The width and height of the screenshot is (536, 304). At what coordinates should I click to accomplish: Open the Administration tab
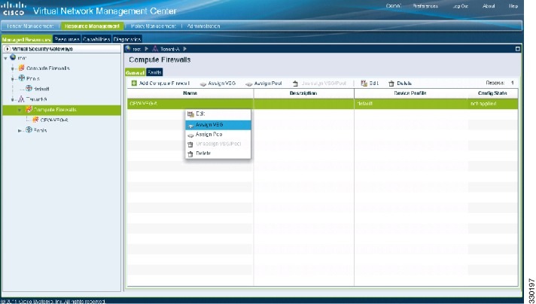(x=203, y=26)
